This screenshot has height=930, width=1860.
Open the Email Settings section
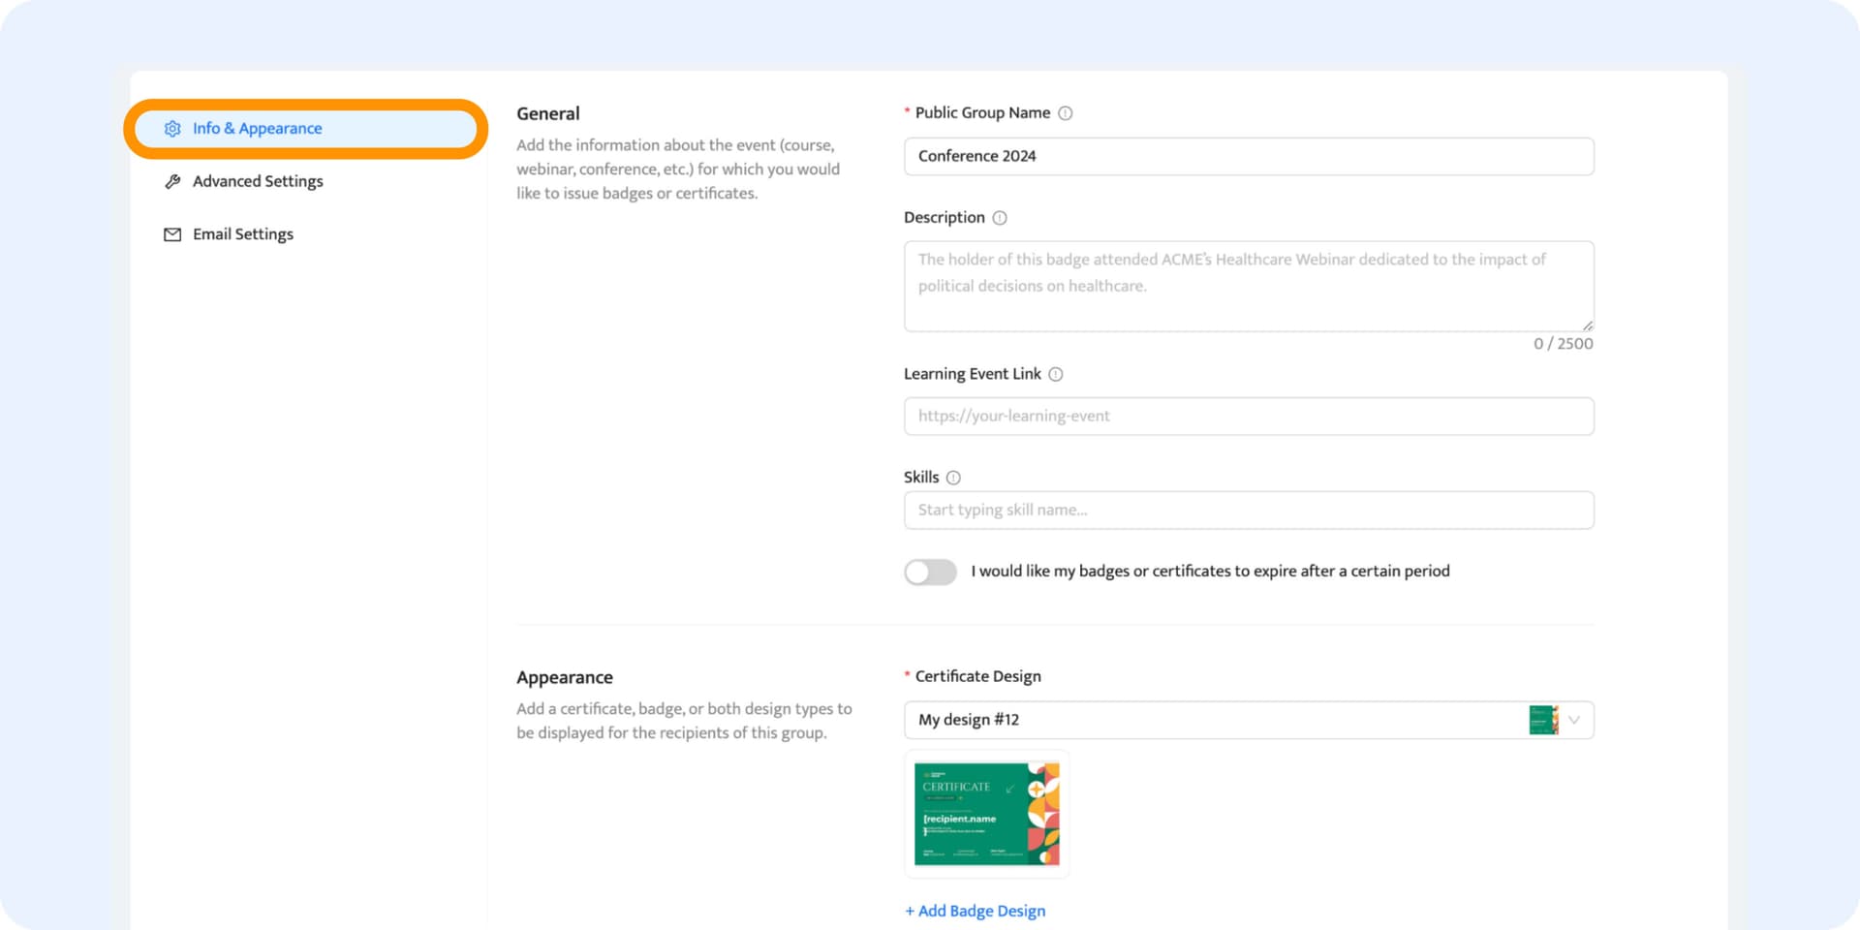point(242,233)
